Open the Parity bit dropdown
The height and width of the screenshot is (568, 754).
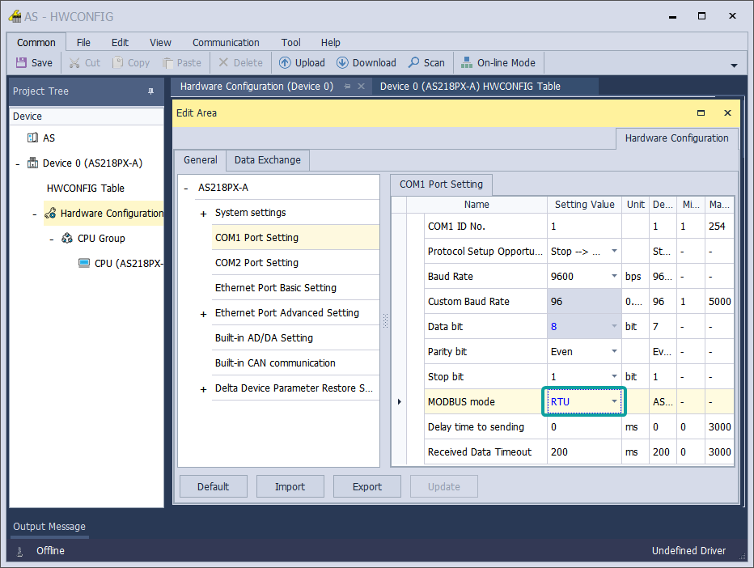click(614, 352)
